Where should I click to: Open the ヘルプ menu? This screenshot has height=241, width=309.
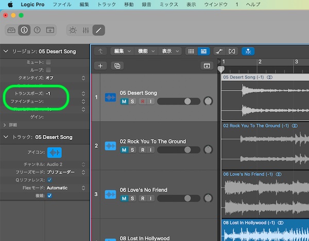click(x=253, y=5)
